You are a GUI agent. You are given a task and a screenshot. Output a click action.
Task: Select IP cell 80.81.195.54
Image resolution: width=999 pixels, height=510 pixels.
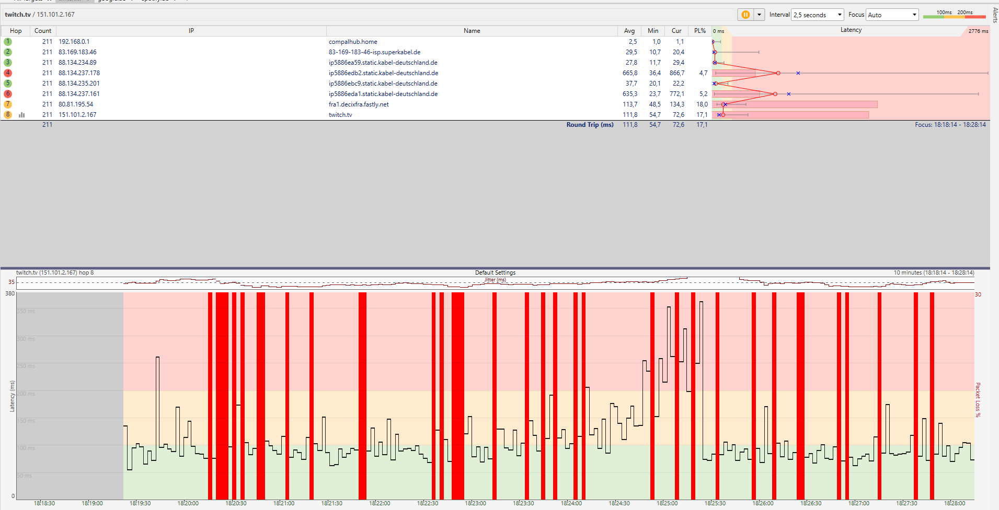coord(76,104)
